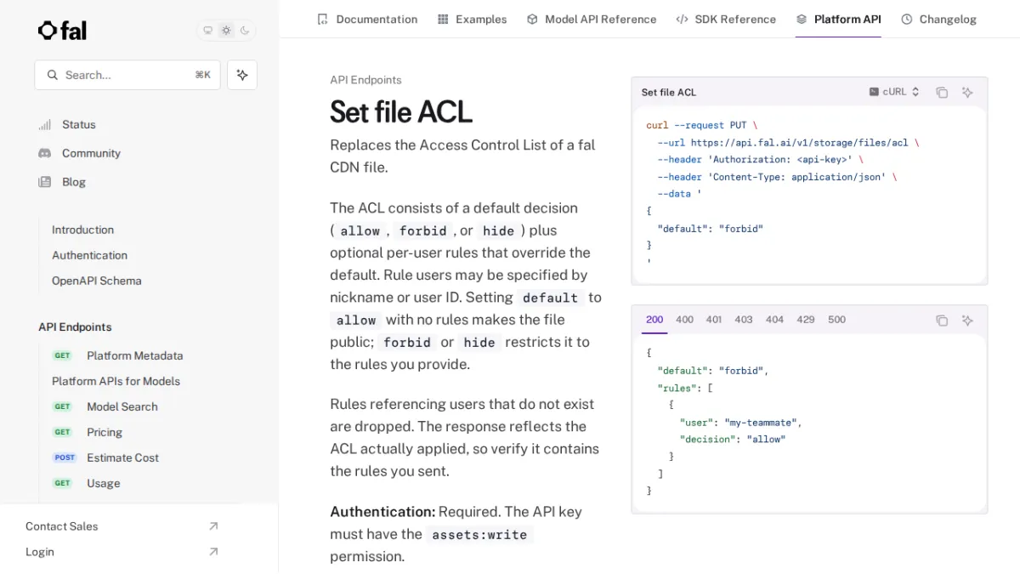Go to Introduction page
The height and width of the screenshot is (574, 1020).
tap(82, 230)
